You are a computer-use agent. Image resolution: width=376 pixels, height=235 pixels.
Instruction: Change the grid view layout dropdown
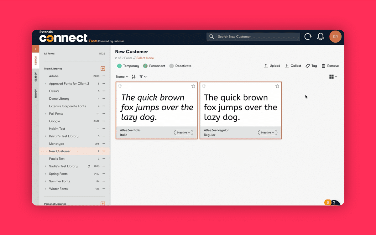(333, 76)
